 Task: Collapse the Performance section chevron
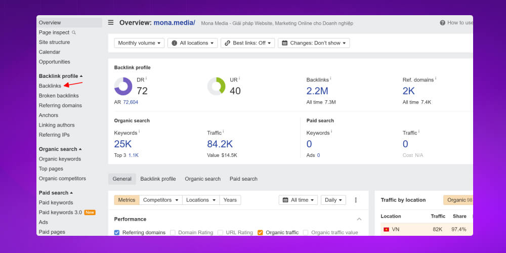(359, 219)
